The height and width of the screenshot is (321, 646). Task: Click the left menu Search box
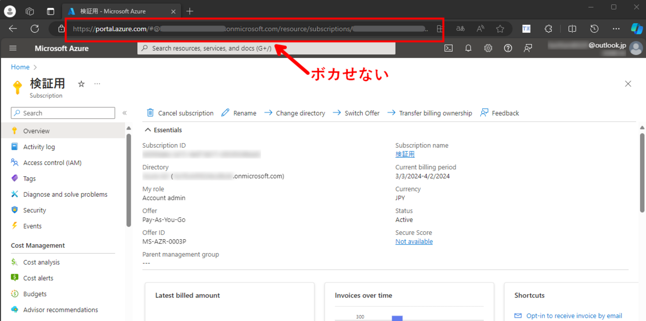click(x=63, y=113)
